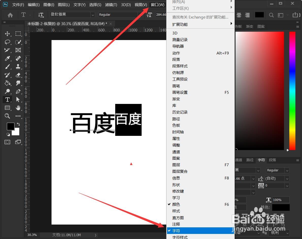Open Regular style dropdown in Character panel
Image resolution: width=302 pixels, height=239 pixels.
coord(287,170)
